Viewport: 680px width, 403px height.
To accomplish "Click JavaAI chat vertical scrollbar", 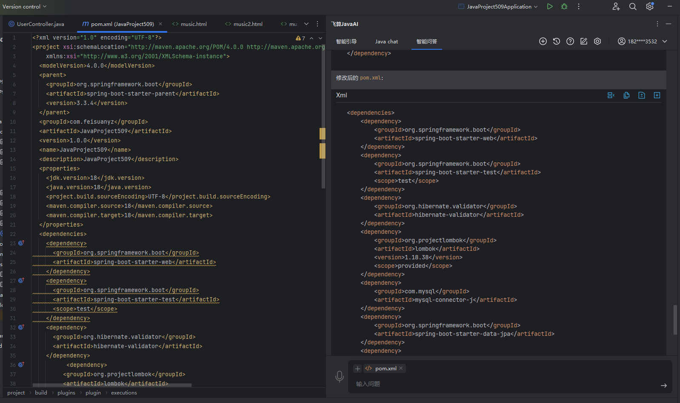I will click(675, 320).
